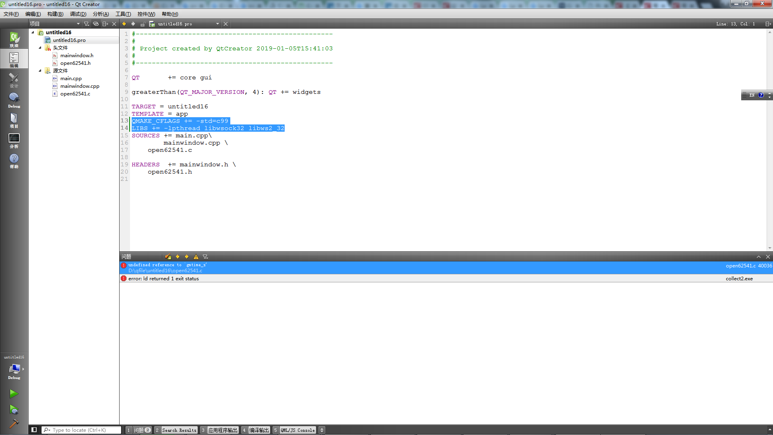Toggle warnings display in Issues pane
Screen dimensions: 773x435
[x=196, y=257]
